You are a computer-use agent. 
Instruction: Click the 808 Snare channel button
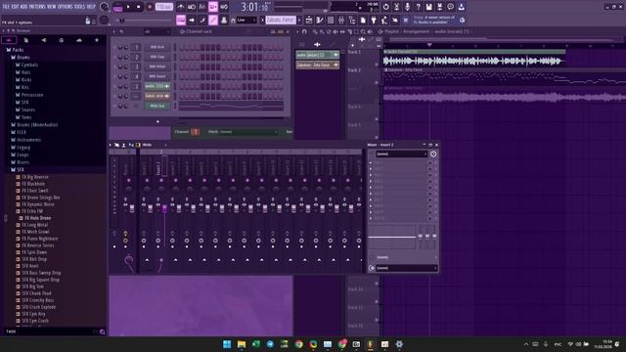pyautogui.click(x=157, y=76)
